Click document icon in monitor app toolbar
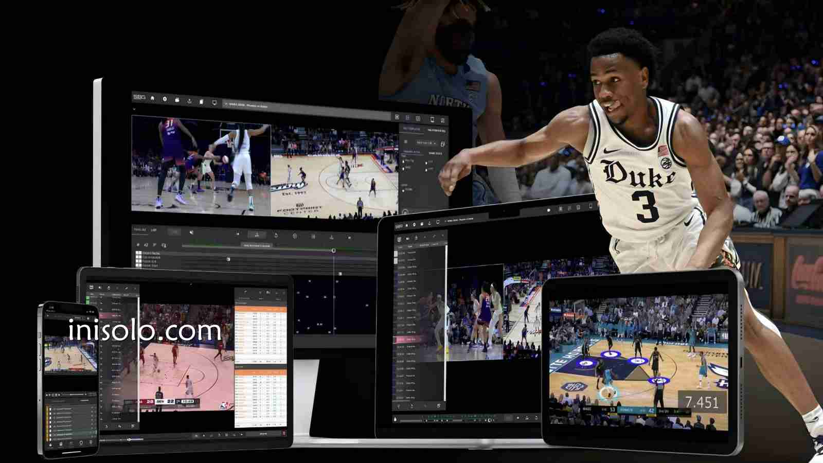The image size is (823, 463). [x=201, y=101]
